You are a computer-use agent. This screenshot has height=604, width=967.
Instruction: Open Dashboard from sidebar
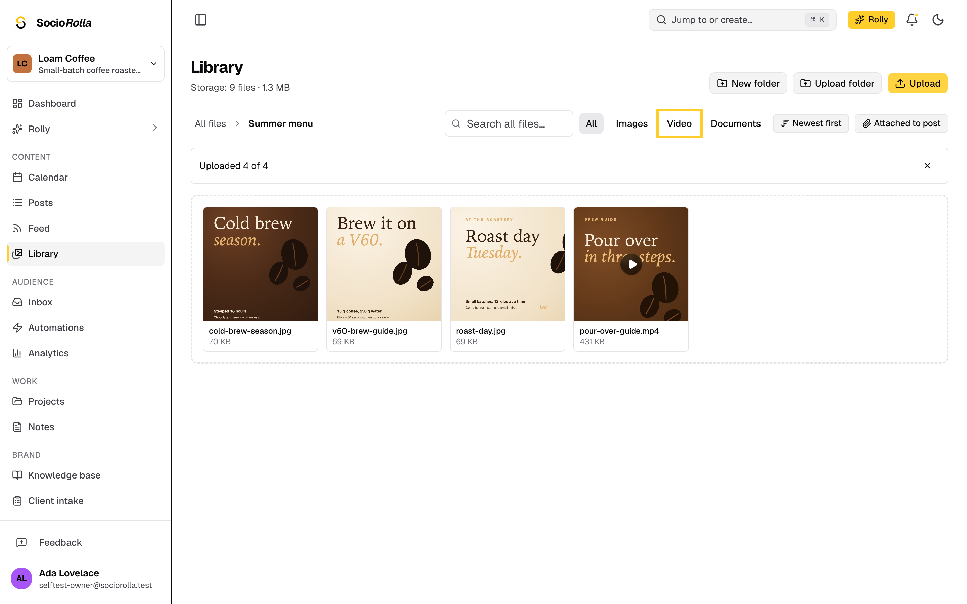click(x=86, y=103)
